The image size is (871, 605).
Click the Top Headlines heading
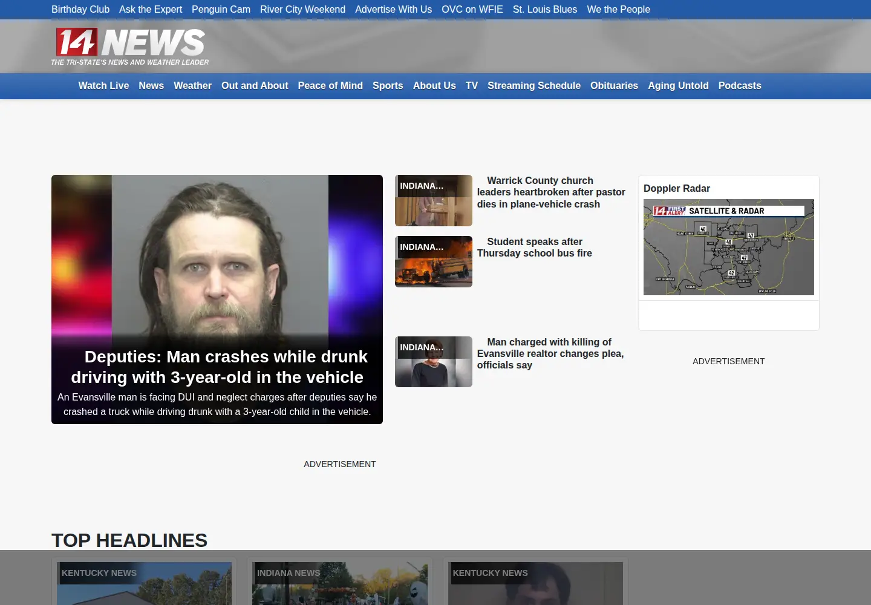129,540
